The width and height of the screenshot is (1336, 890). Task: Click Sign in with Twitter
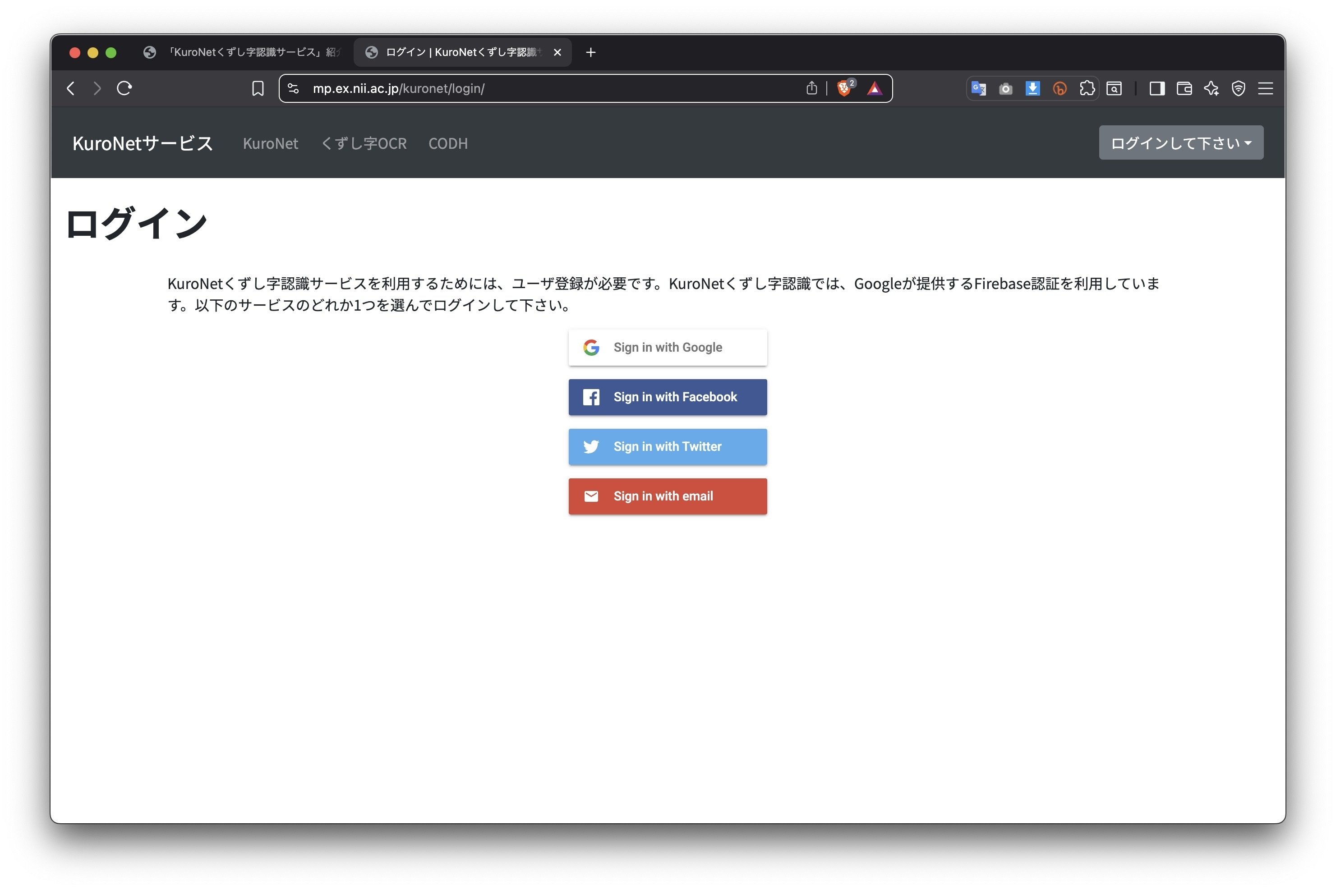point(667,447)
